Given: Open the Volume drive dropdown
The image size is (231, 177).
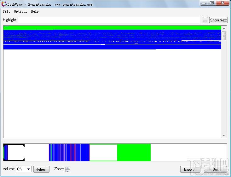Looking at the screenshot, I should 24,169.
